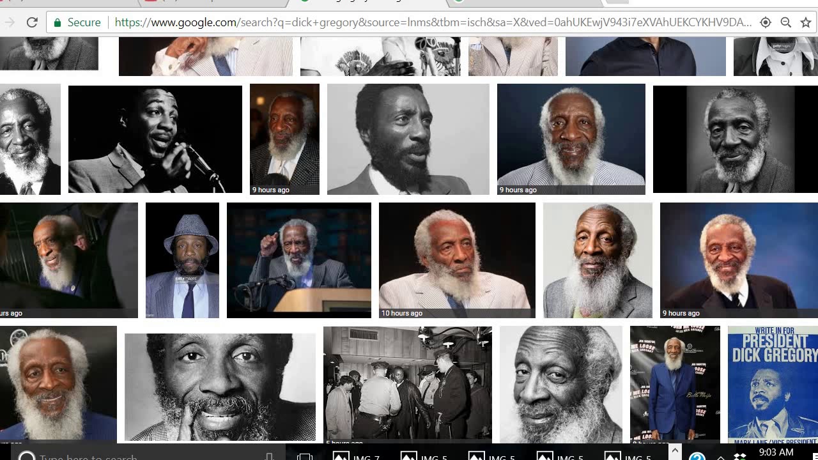This screenshot has height=460, width=818.
Task: Open photo of man in dark car interior
Action: (69, 260)
